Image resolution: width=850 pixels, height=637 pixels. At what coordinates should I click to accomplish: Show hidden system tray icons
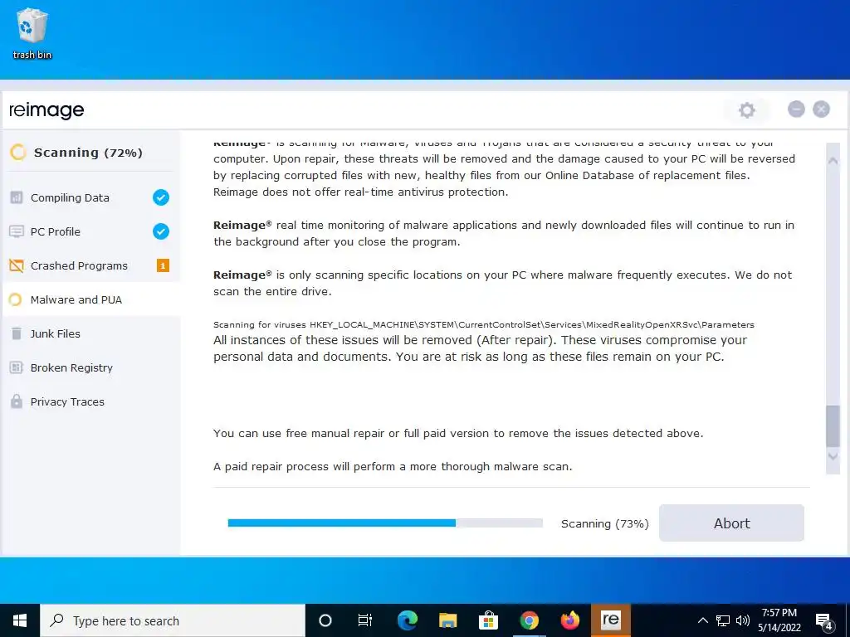pos(702,620)
